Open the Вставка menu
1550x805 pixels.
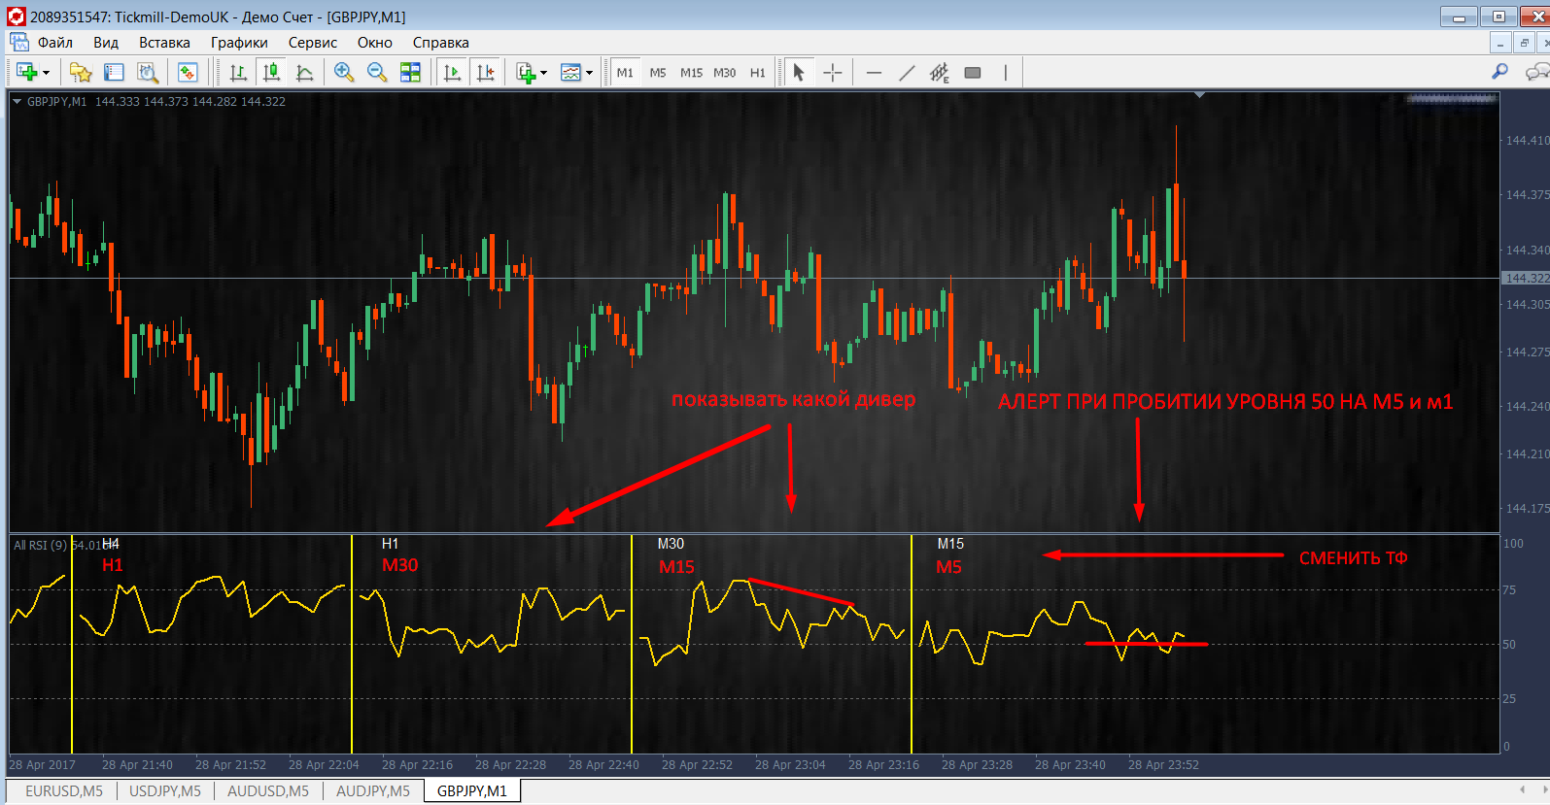164,43
